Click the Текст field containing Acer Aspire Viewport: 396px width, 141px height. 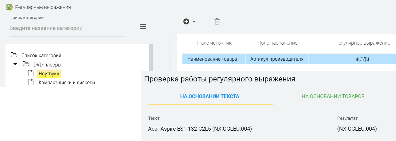click(x=238, y=129)
